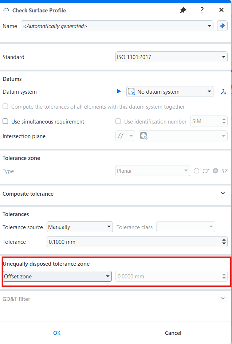Select the CZ radio button
The width and height of the screenshot is (232, 344).
[197, 171]
